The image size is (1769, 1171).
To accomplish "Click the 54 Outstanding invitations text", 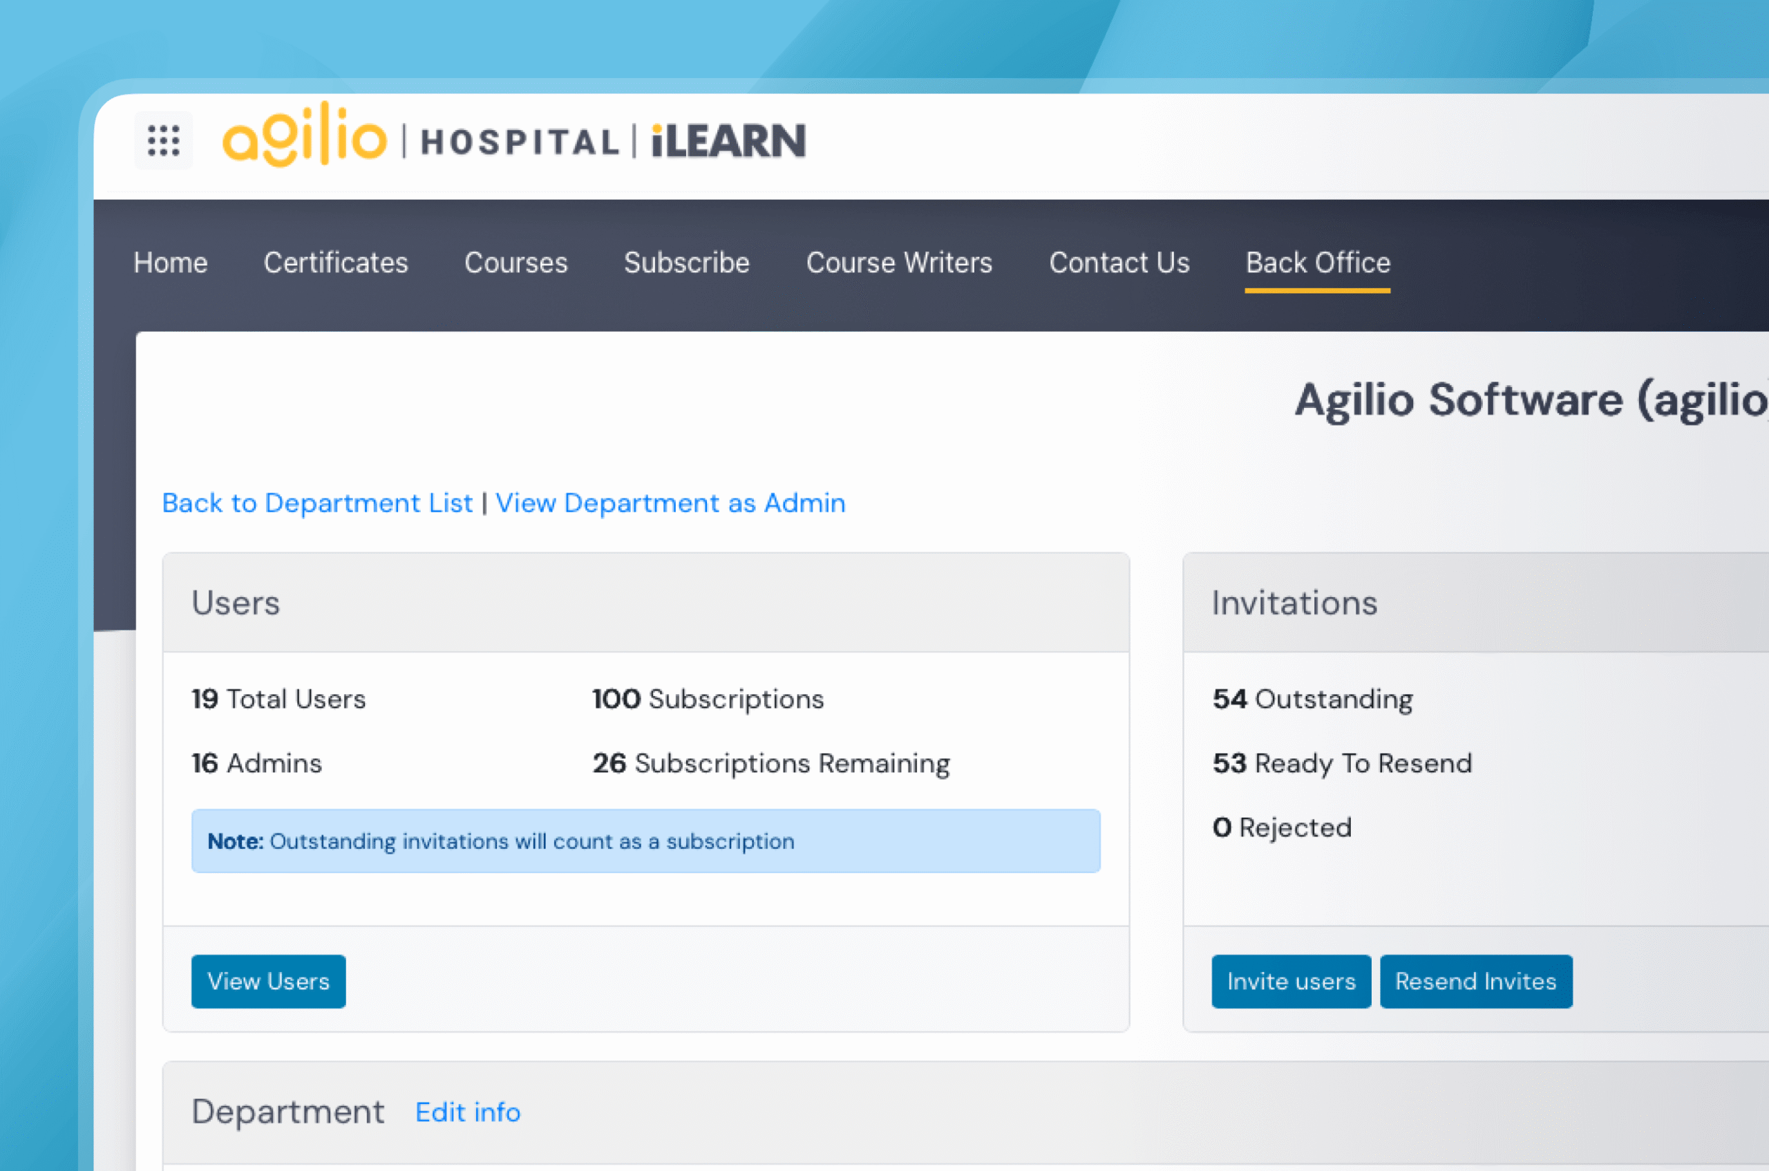I will [1313, 699].
